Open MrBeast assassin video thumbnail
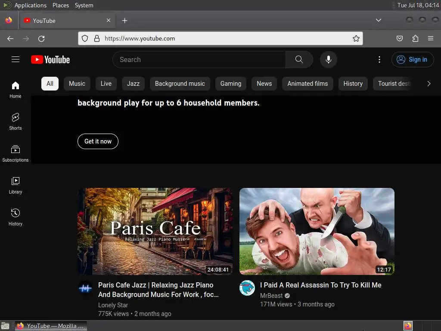This screenshot has width=441, height=331. click(317, 231)
